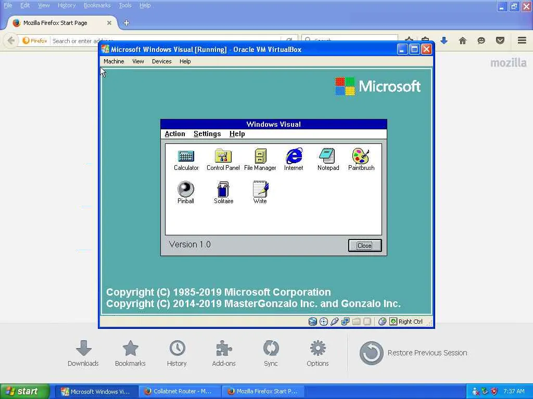Click the taskbar clock showing 7:37 AM
Image resolution: width=533 pixels, height=399 pixels.
pyautogui.click(x=514, y=391)
